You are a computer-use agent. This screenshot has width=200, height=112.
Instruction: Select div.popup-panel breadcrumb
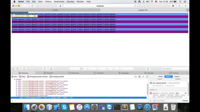click(57, 77)
